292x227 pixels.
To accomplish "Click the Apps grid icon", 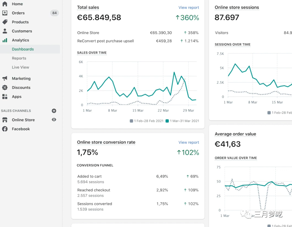I will (x=5, y=97).
